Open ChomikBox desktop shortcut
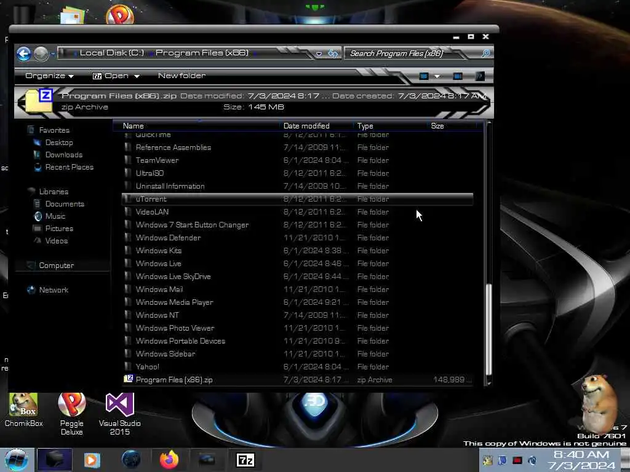 click(x=24, y=410)
